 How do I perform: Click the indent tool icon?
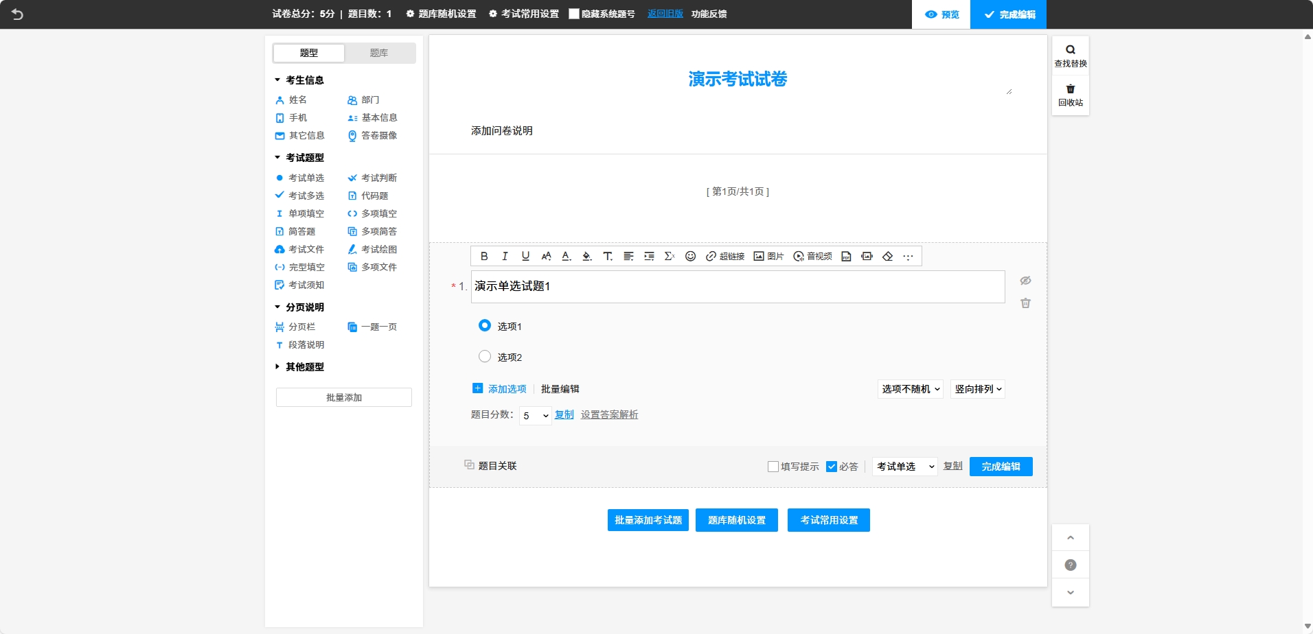point(649,256)
